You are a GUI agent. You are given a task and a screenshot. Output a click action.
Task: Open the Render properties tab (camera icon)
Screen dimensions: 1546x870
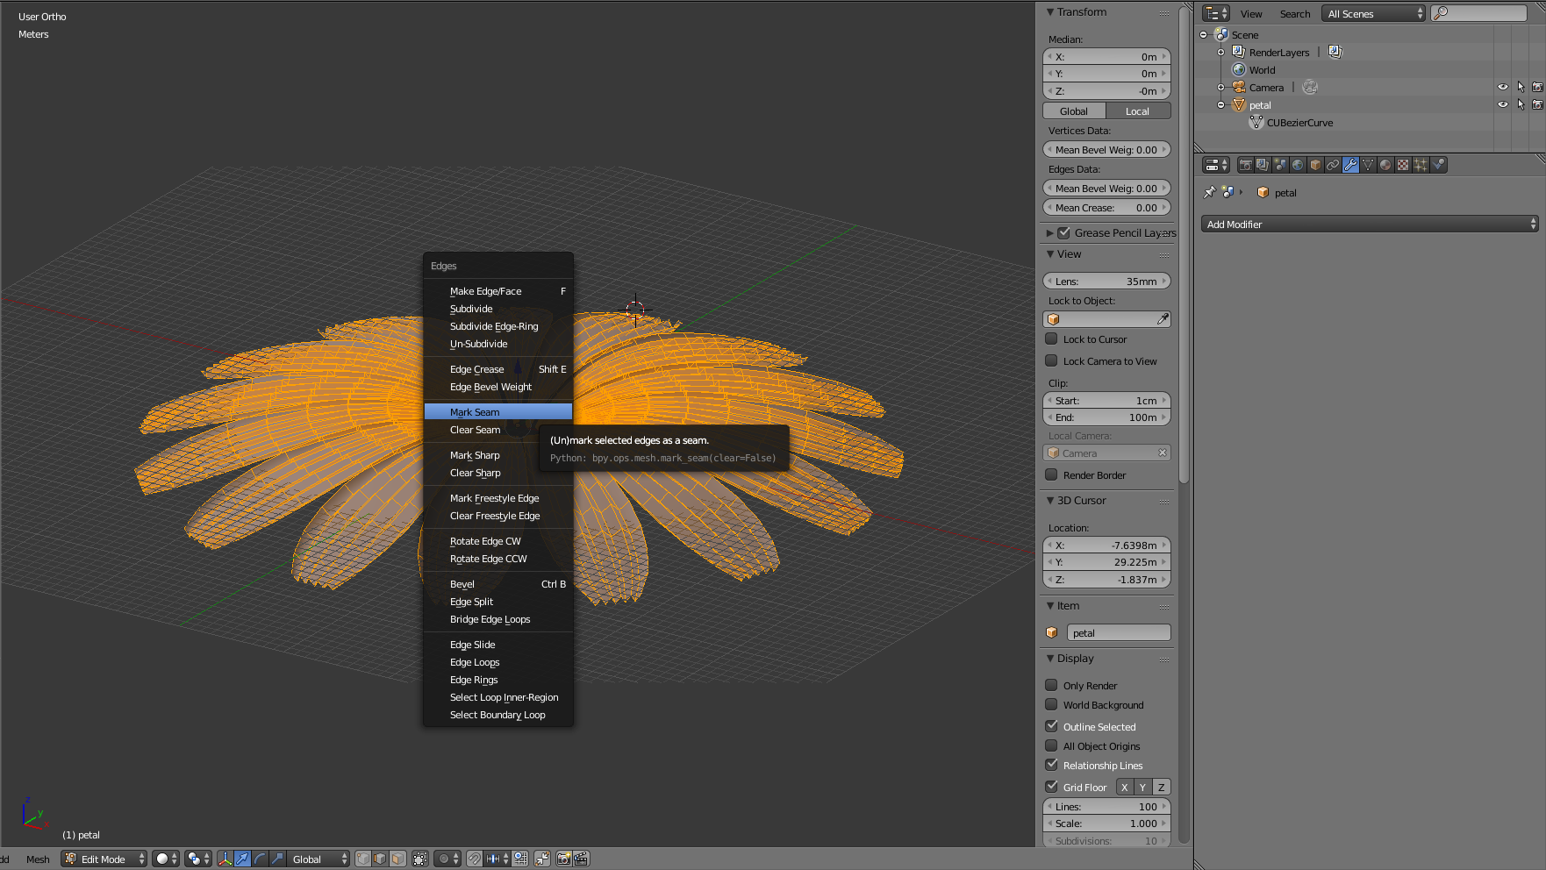click(1245, 165)
